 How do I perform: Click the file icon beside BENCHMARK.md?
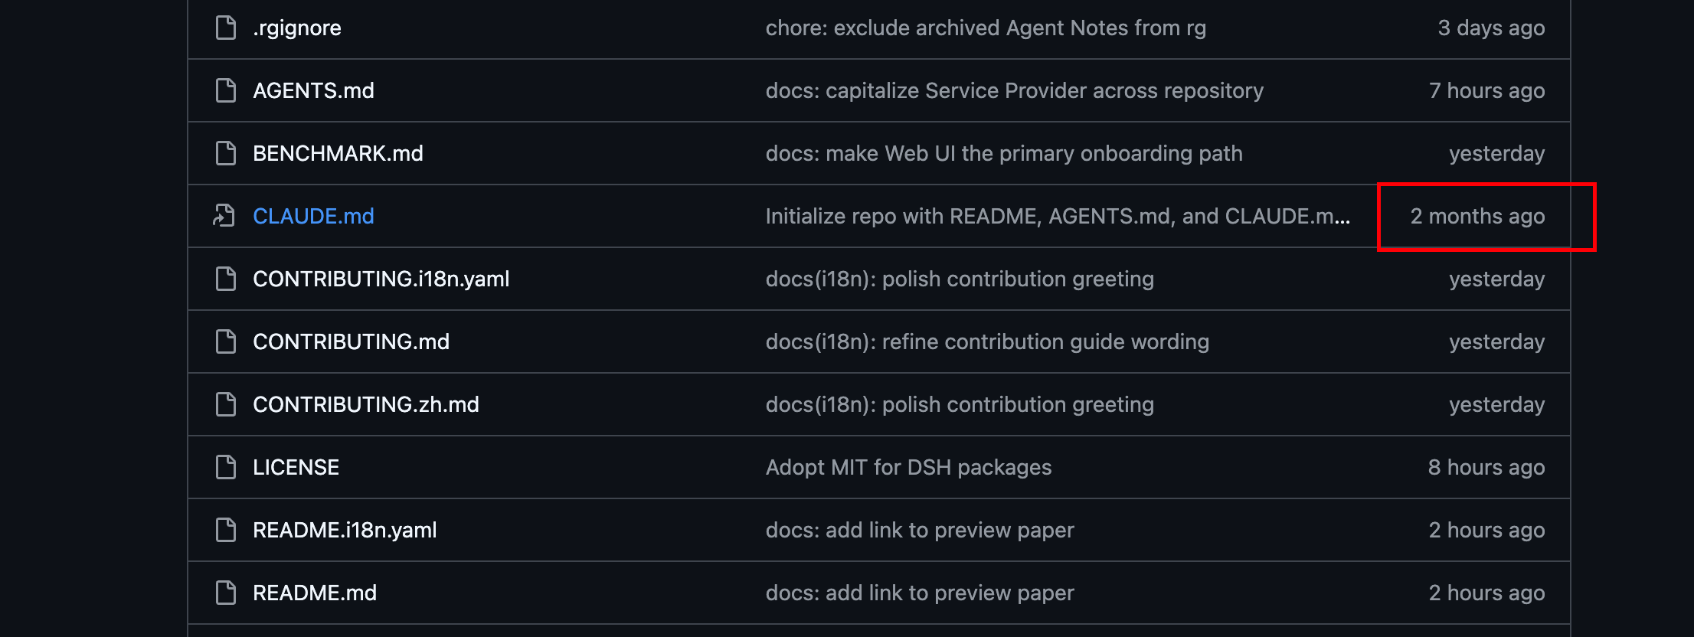coord(226,153)
